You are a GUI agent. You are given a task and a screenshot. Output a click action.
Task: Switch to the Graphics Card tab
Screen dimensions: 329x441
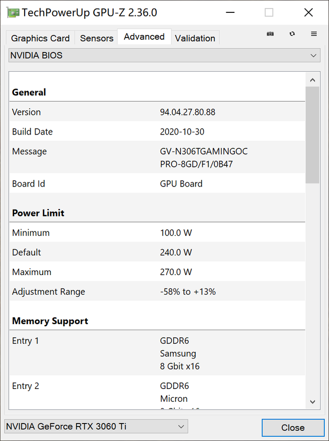tap(40, 38)
